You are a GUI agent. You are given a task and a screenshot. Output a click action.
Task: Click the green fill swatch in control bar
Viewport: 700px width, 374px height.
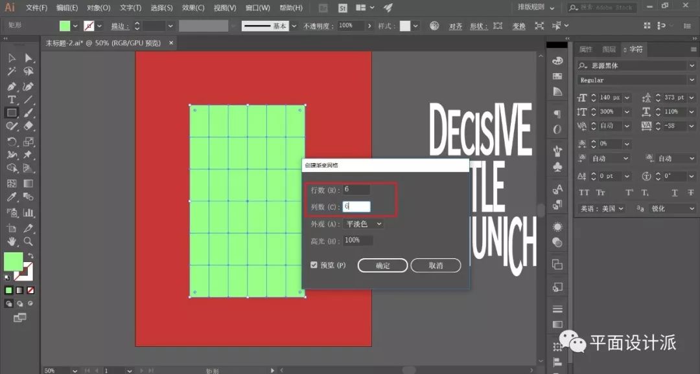(65, 26)
